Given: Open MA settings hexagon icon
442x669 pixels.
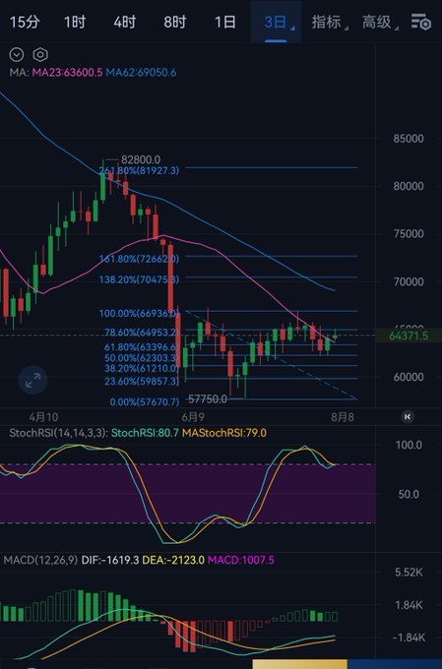Looking at the screenshot, I should point(40,55).
